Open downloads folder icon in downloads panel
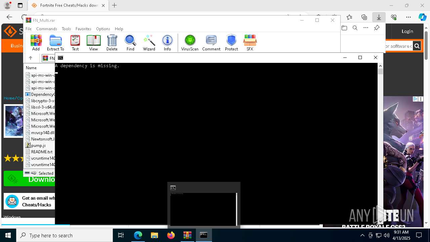 [344, 28]
